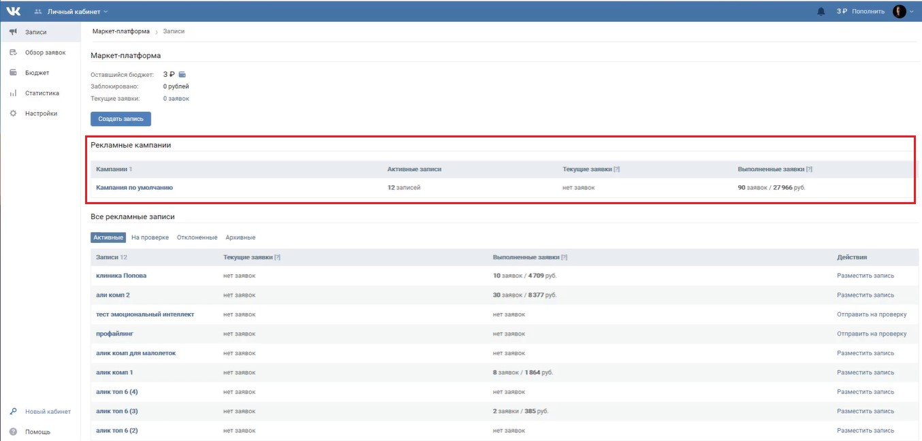The image size is (922, 441).
Task: Click the Помощь question mark icon
Action: [x=13, y=432]
